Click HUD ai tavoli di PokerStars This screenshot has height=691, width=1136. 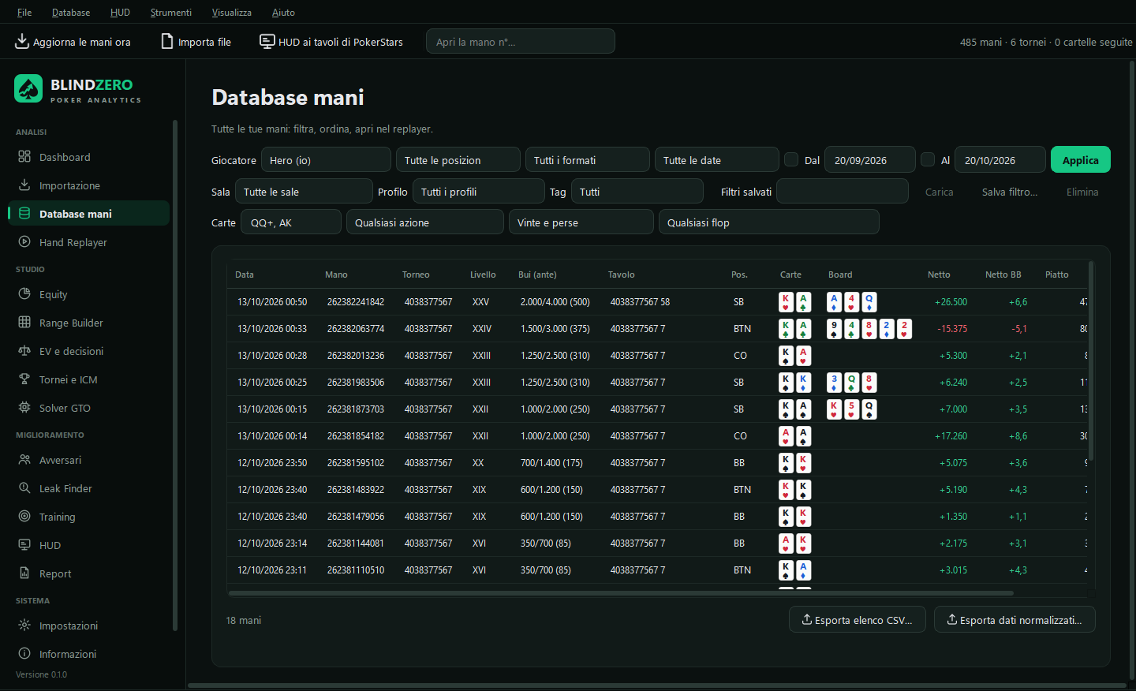(331, 42)
